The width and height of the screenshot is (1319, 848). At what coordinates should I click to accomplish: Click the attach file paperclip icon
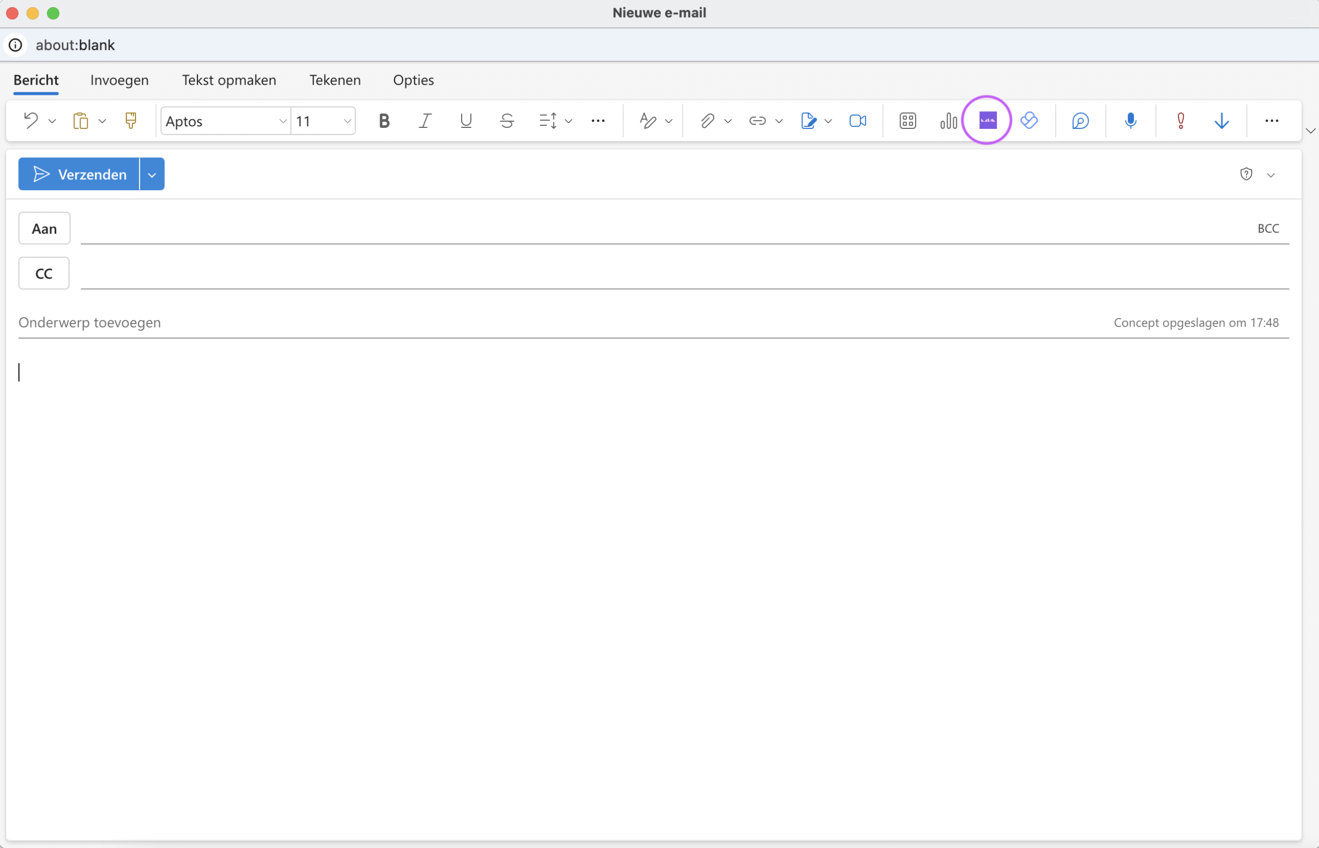pos(707,121)
